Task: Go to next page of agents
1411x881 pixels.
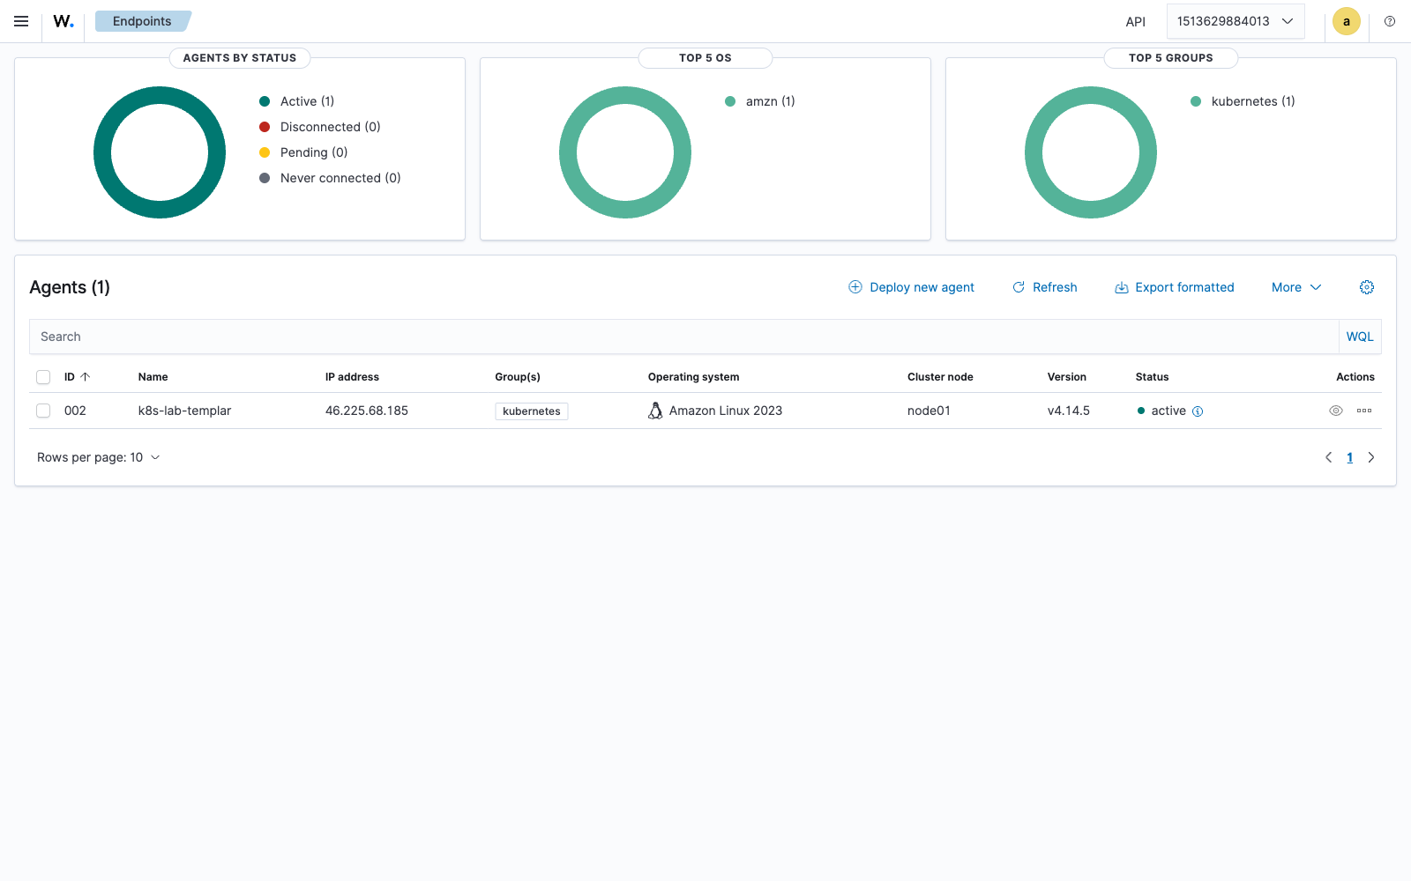Action: click(1371, 457)
